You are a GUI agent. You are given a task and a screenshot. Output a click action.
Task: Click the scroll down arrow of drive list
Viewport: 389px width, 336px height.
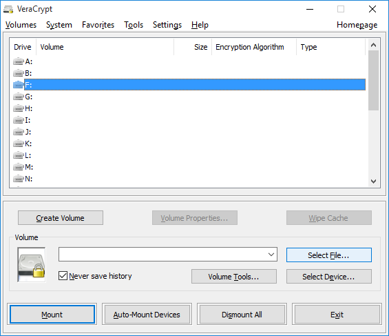[373, 181]
